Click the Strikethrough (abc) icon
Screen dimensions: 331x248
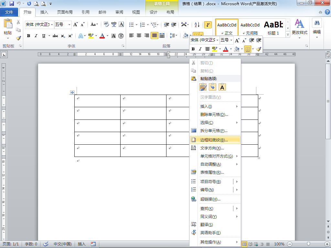55,36
